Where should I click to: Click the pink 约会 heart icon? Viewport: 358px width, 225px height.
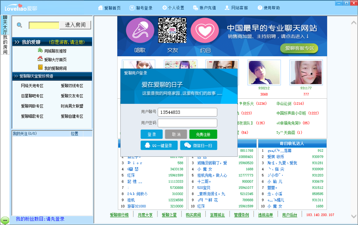[204, 31]
